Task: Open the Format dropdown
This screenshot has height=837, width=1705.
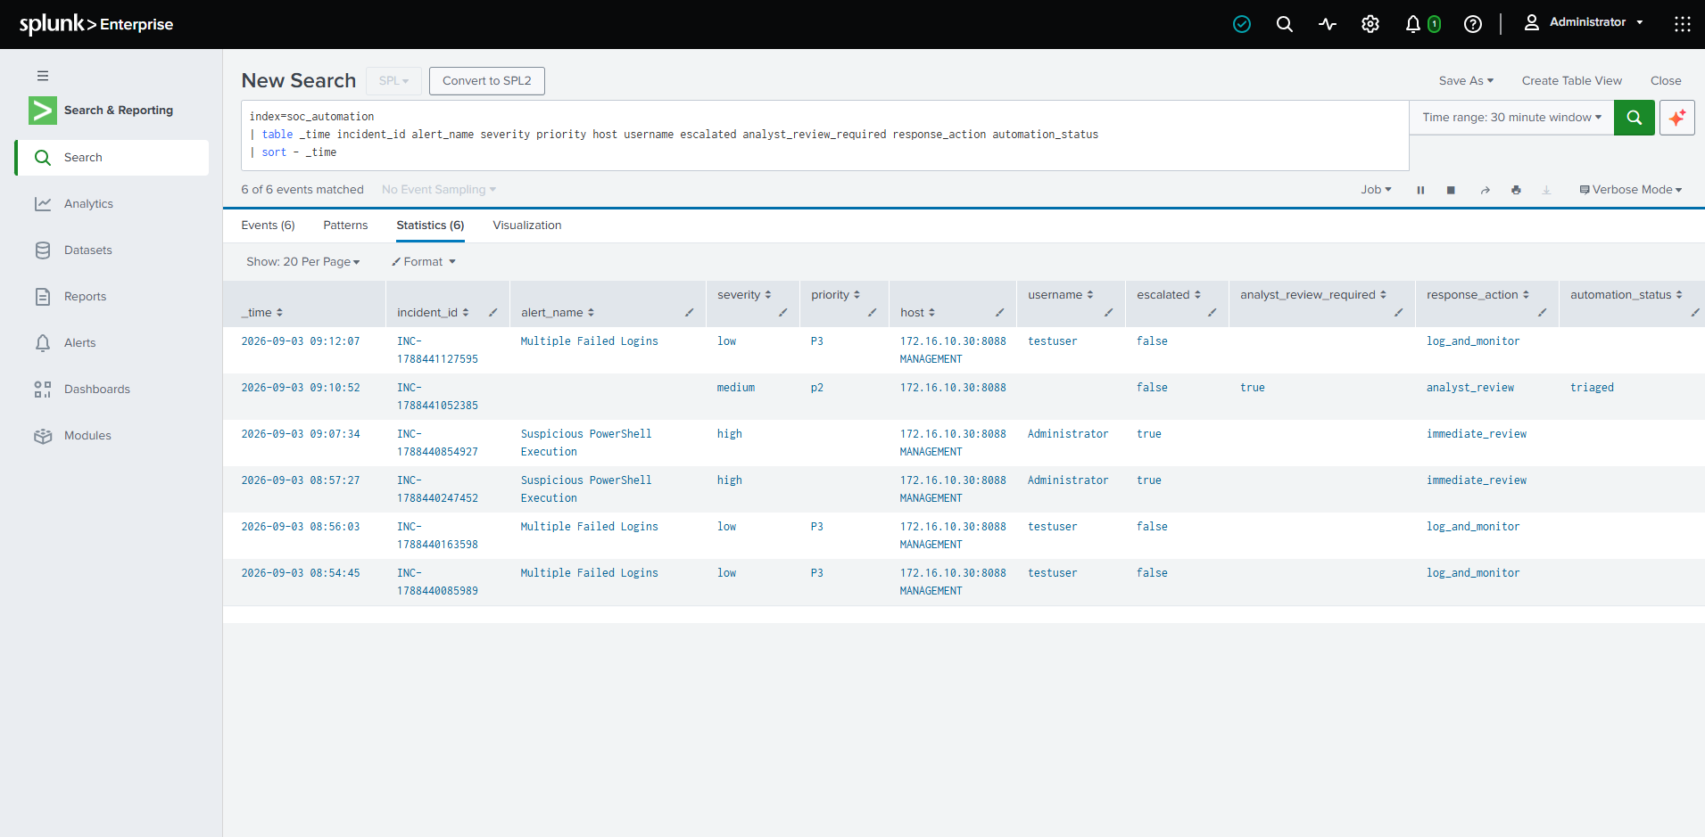Action: 424,262
